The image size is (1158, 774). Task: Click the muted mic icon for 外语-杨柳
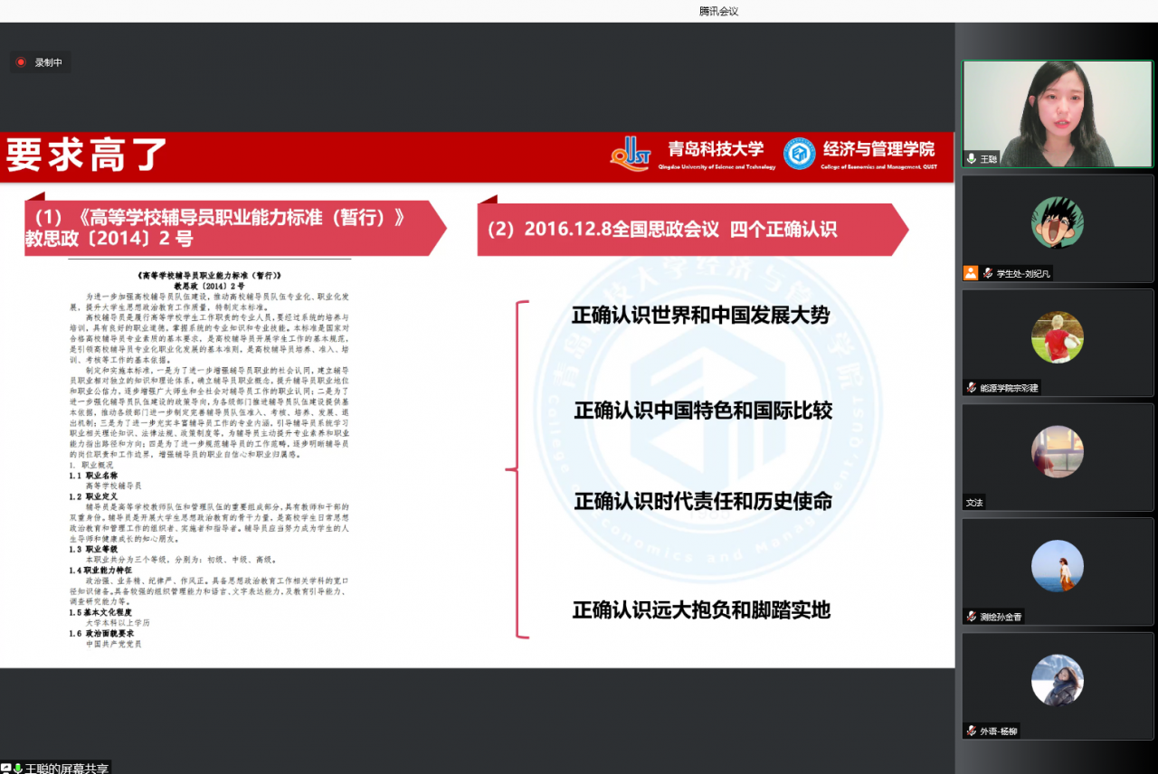coord(971,731)
